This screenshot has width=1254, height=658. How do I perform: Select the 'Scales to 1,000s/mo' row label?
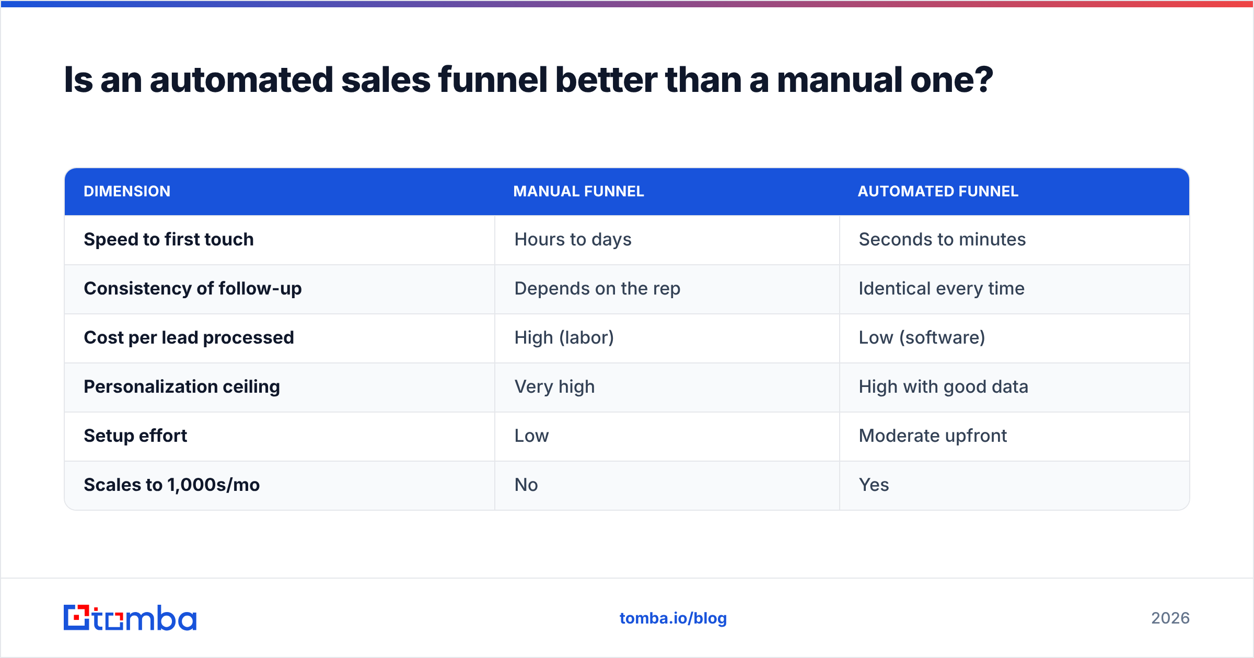coord(171,485)
